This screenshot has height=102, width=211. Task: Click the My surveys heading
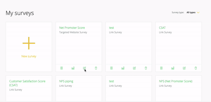(x=20, y=13)
